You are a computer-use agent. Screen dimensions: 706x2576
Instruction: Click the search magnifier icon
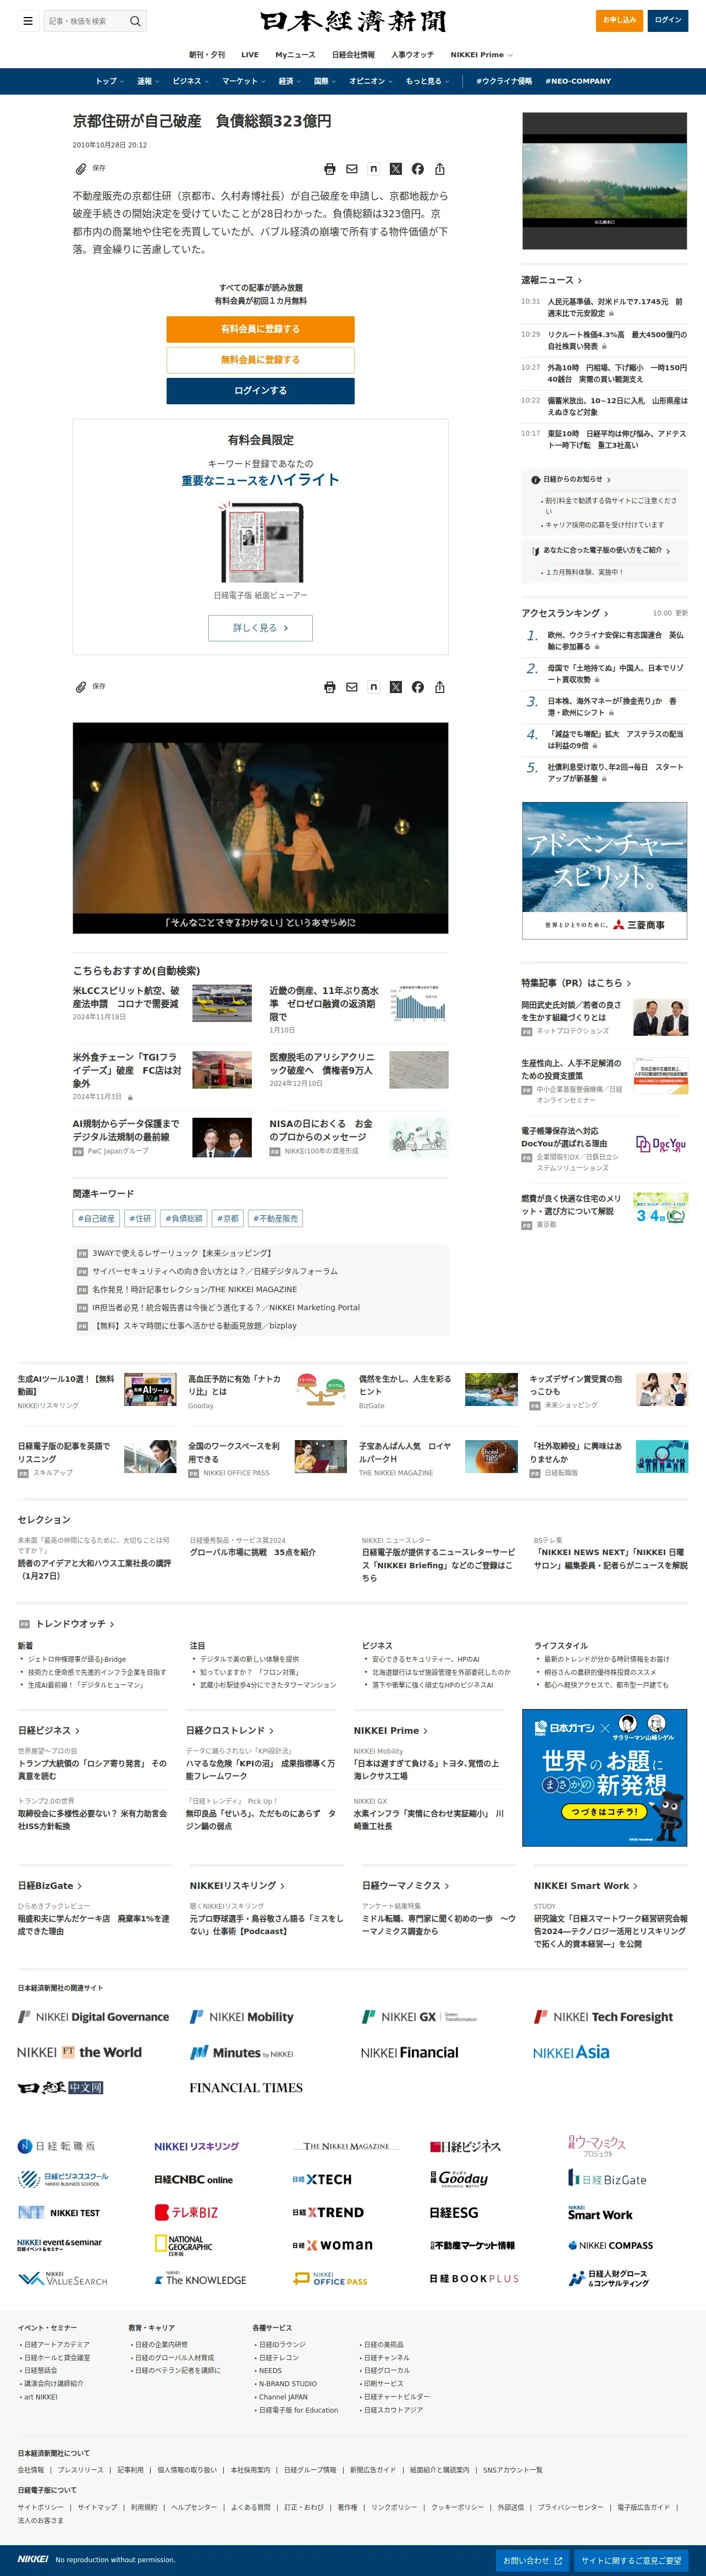[x=135, y=21]
